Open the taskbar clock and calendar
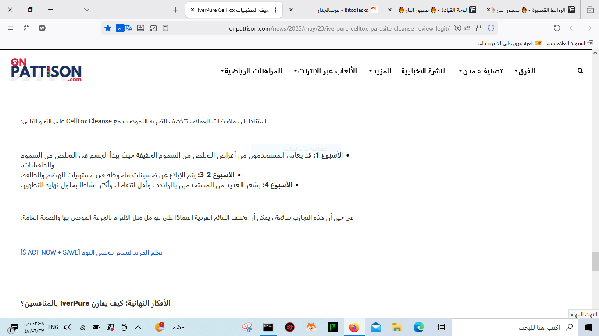 (34, 327)
